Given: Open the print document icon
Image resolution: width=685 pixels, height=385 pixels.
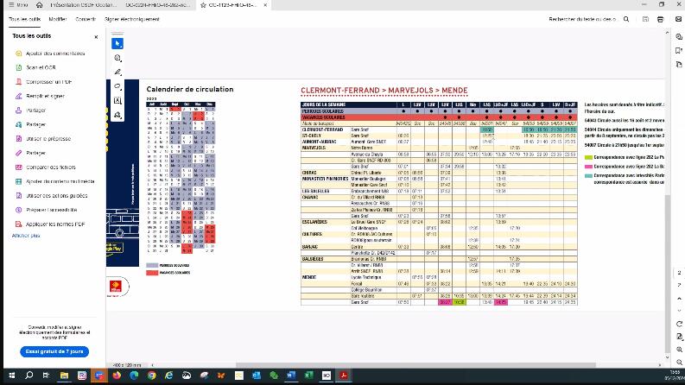Looking at the screenshot, I should pos(661,19).
